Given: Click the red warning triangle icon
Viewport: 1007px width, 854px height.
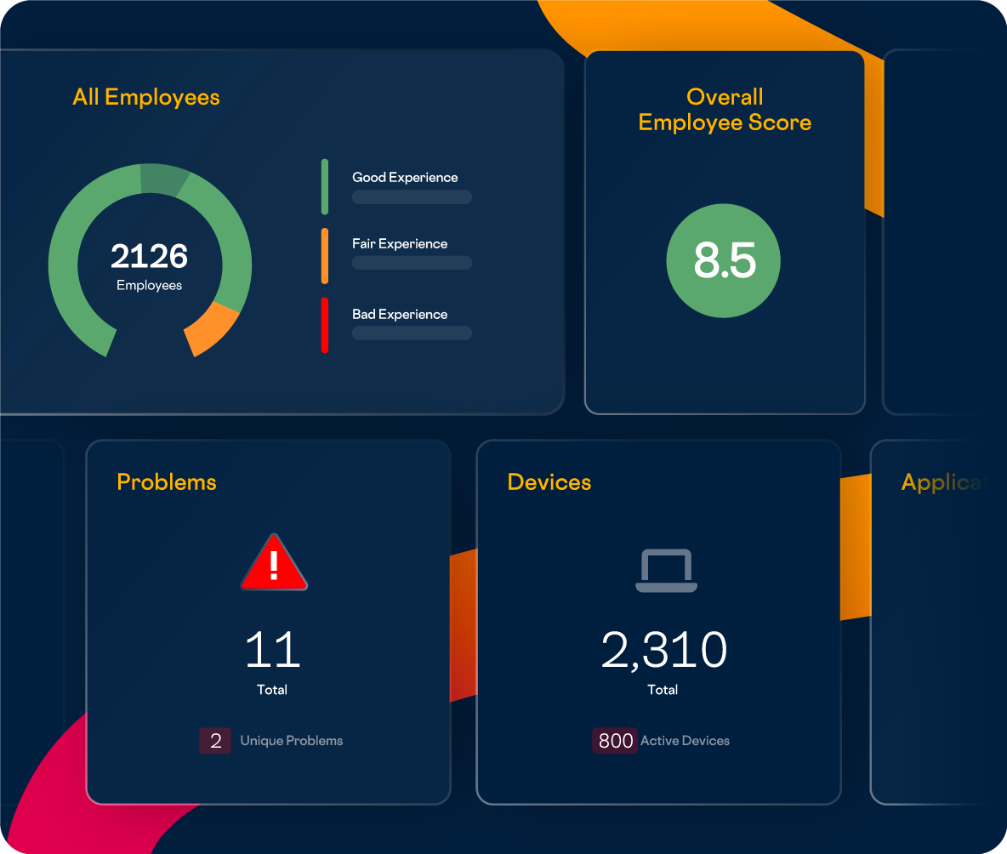Looking at the screenshot, I should tap(274, 564).
